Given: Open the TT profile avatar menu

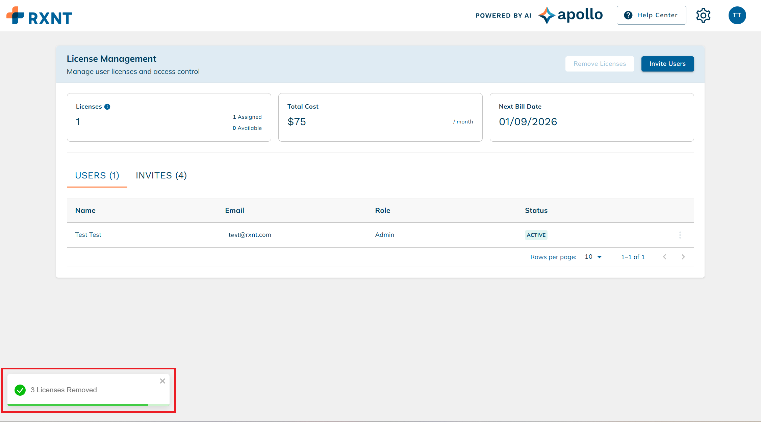Looking at the screenshot, I should tap(737, 15).
